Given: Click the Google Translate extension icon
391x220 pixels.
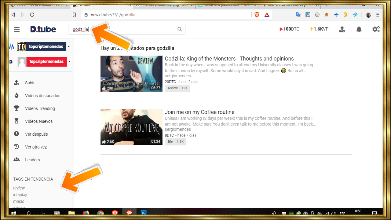Looking at the screenshot, I should [x=298, y=15].
